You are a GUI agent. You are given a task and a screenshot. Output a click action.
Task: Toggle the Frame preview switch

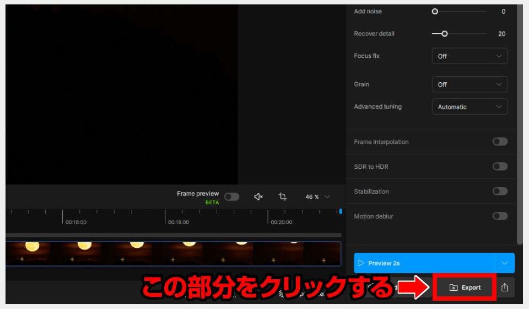(231, 197)
